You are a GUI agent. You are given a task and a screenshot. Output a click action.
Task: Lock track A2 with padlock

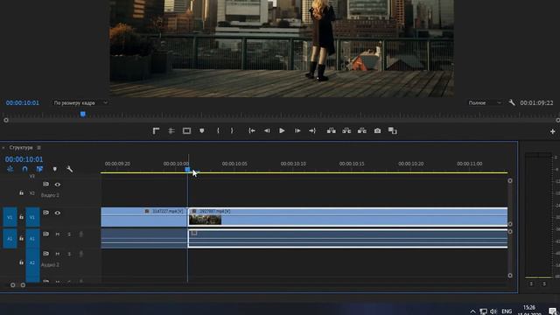(21, 262)
